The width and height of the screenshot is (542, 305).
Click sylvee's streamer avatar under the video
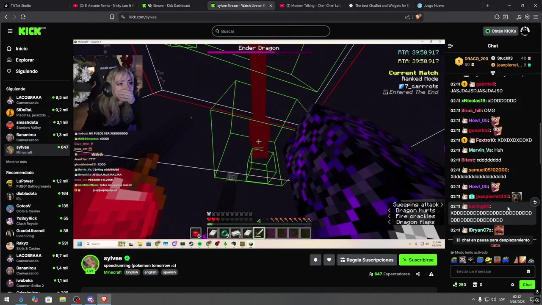[x=90, y=263]
